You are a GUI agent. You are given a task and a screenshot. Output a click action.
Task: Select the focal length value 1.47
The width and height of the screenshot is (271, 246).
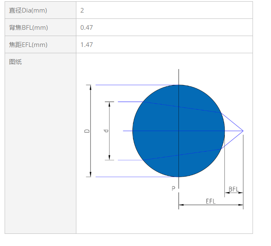(x=86, y=45)
